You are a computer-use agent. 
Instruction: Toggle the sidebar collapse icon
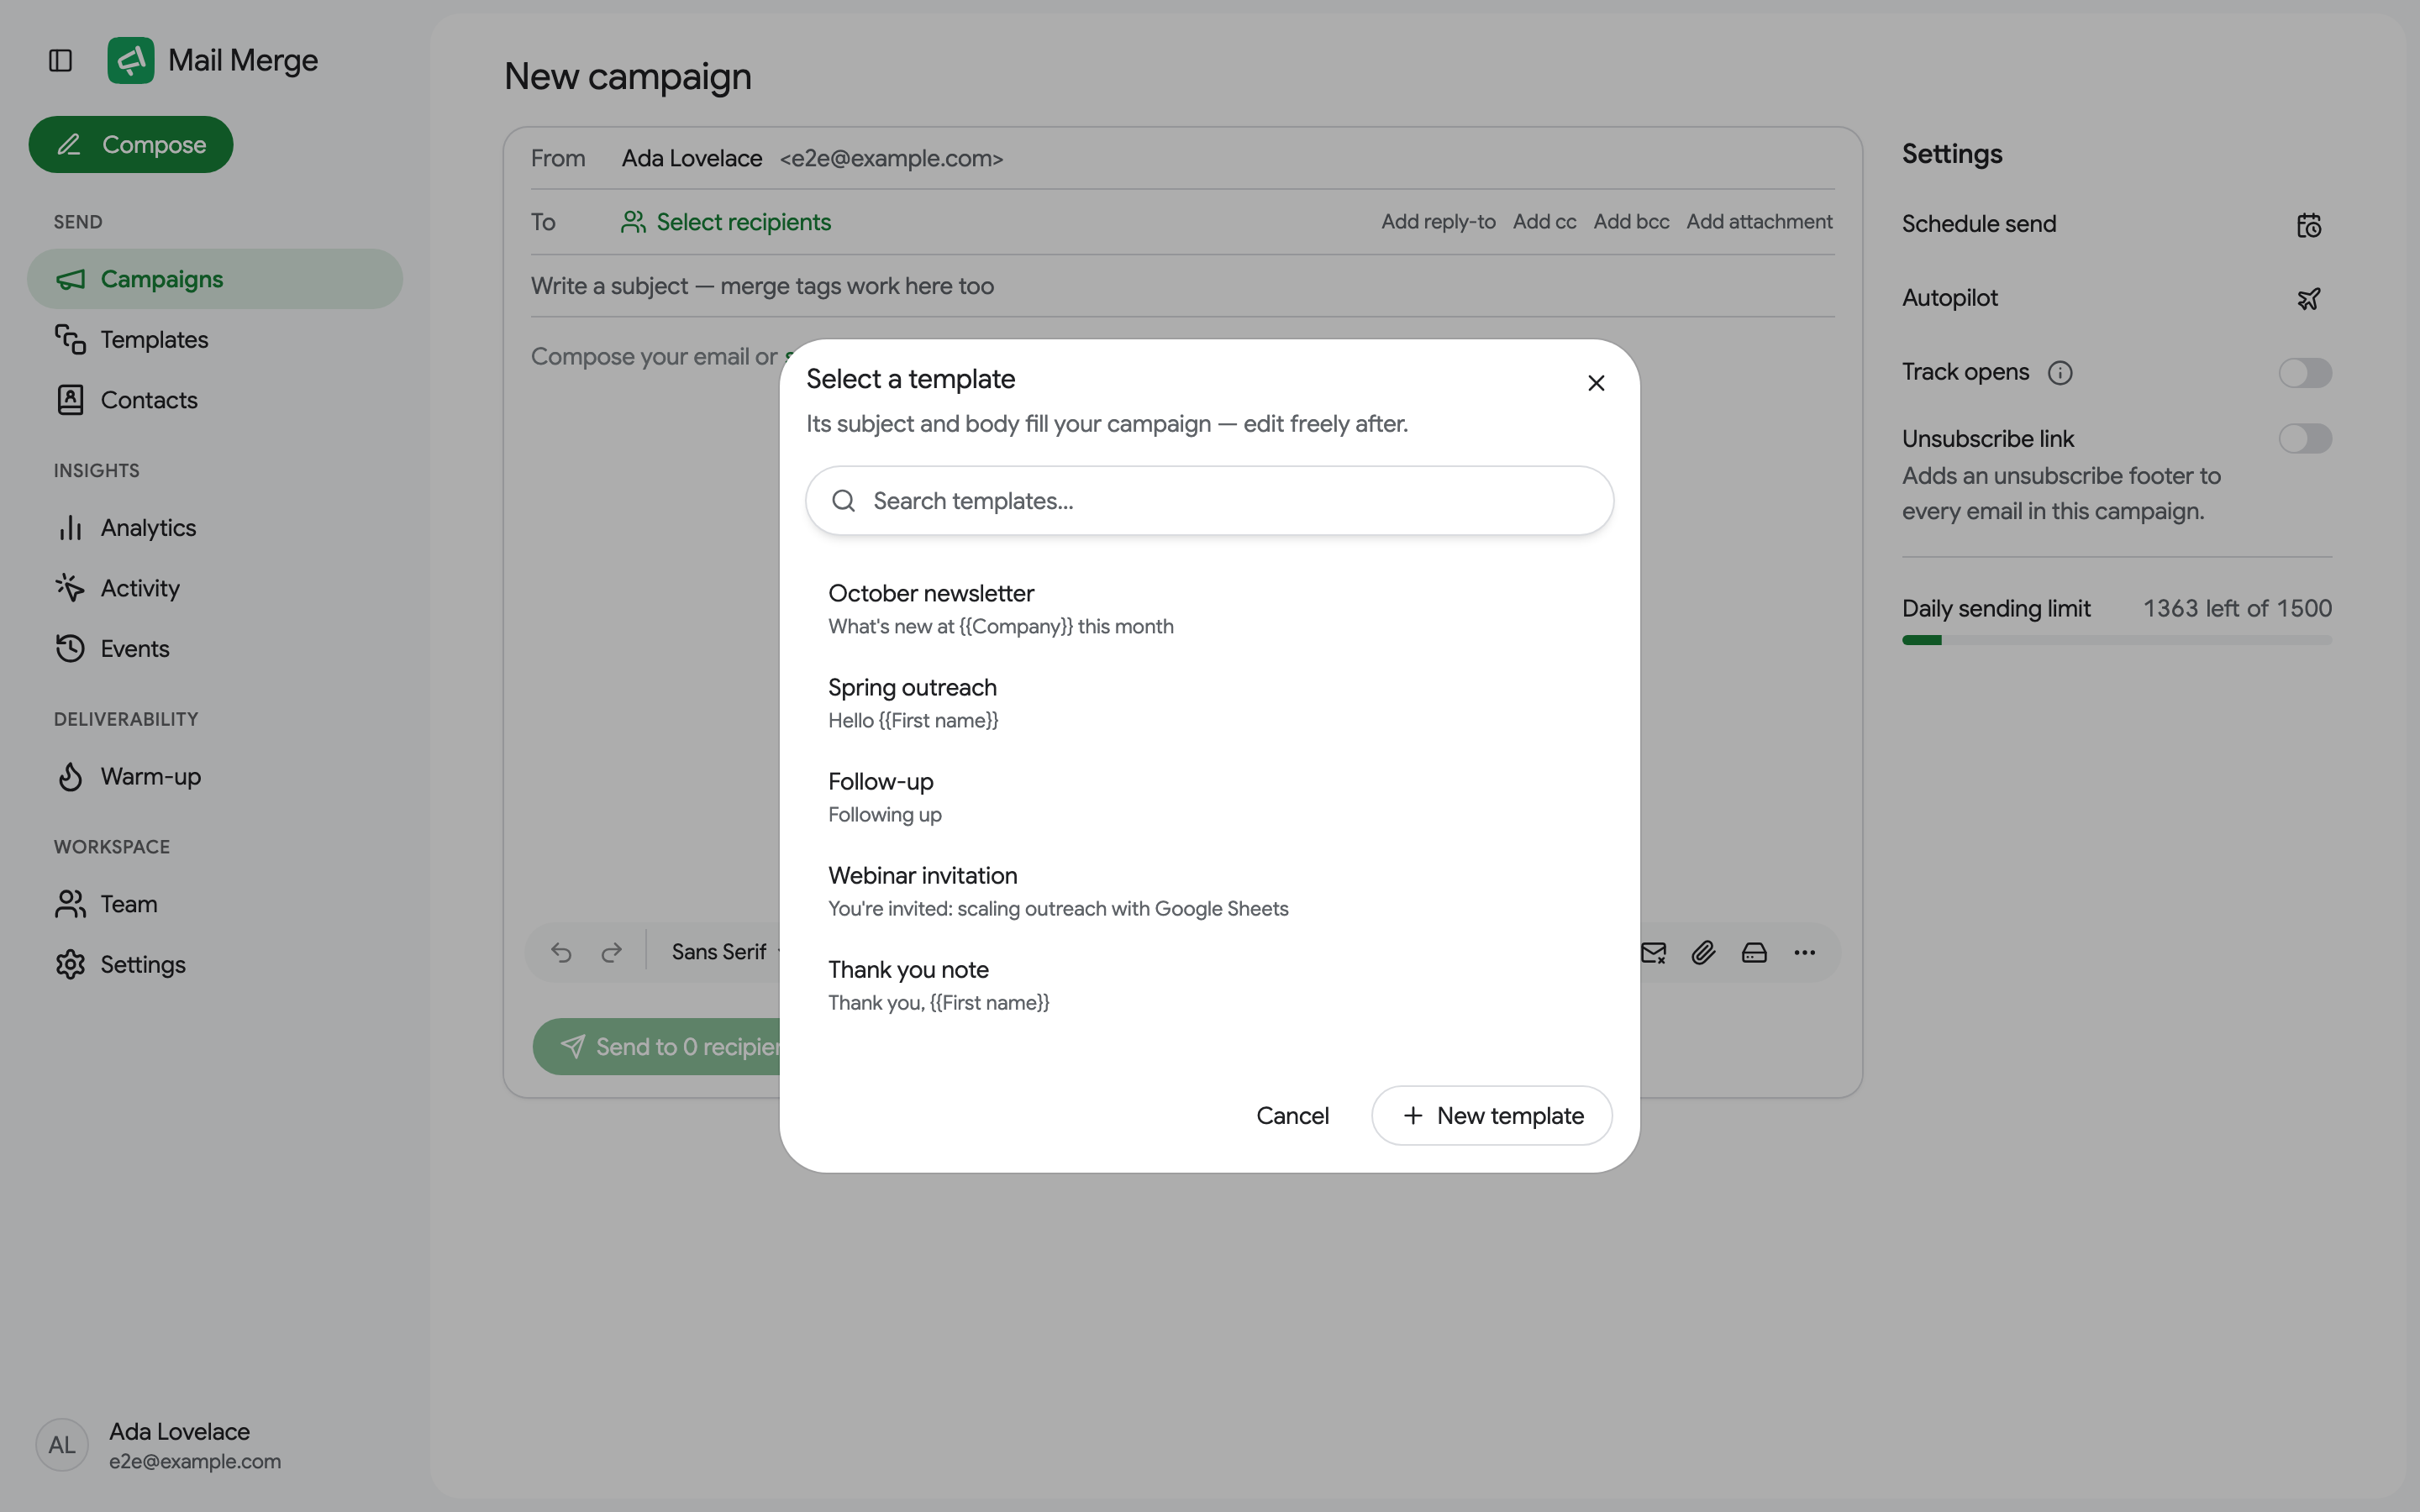60,61
